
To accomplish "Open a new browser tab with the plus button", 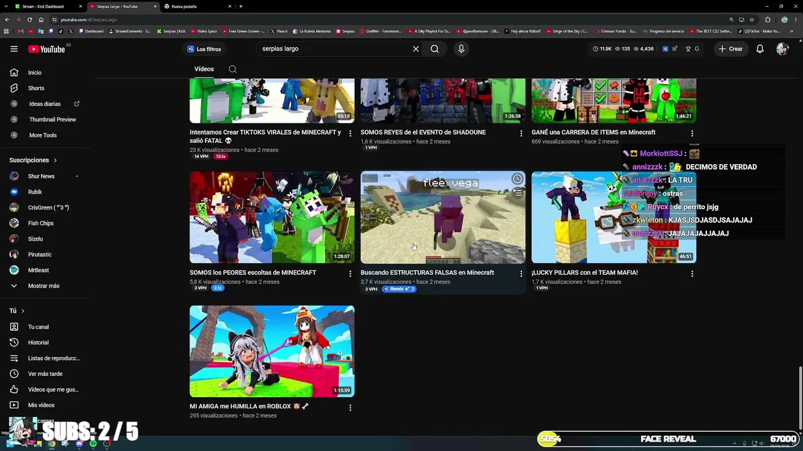I will click(x=241, y=6).
